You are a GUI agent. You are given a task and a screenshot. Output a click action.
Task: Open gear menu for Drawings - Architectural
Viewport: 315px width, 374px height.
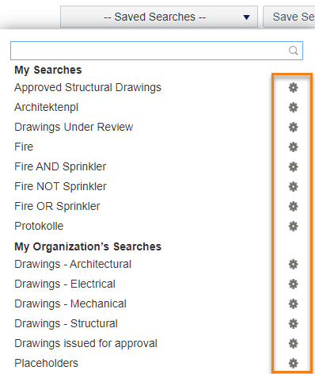[293, 264]
